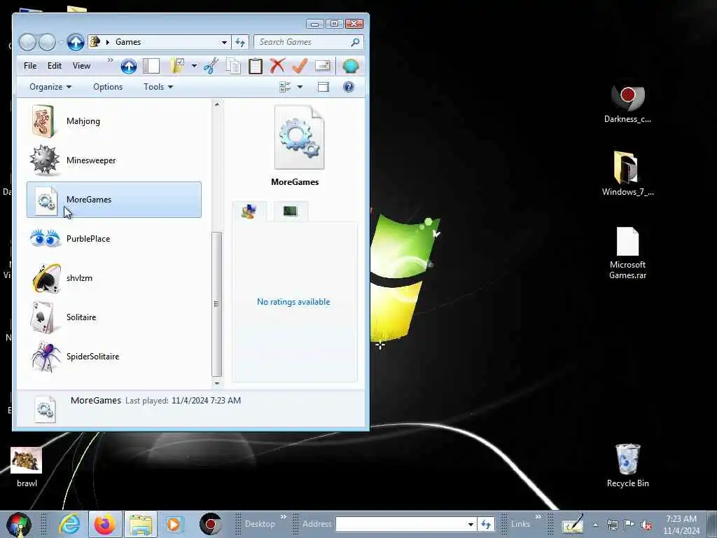Select the Mahjong game

(x=114, y=121)
